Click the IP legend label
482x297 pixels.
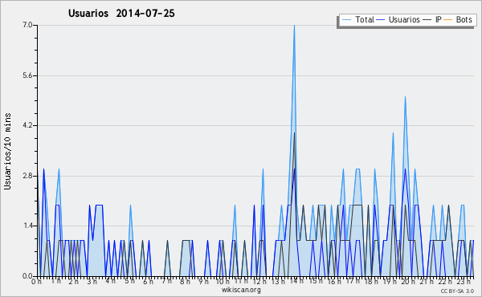pyautogui.click(x=439, y=19)
